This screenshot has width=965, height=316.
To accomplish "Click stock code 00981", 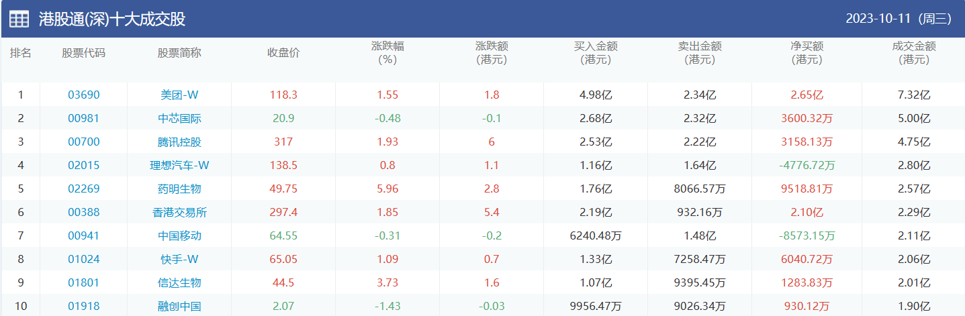I will (83, 119).
